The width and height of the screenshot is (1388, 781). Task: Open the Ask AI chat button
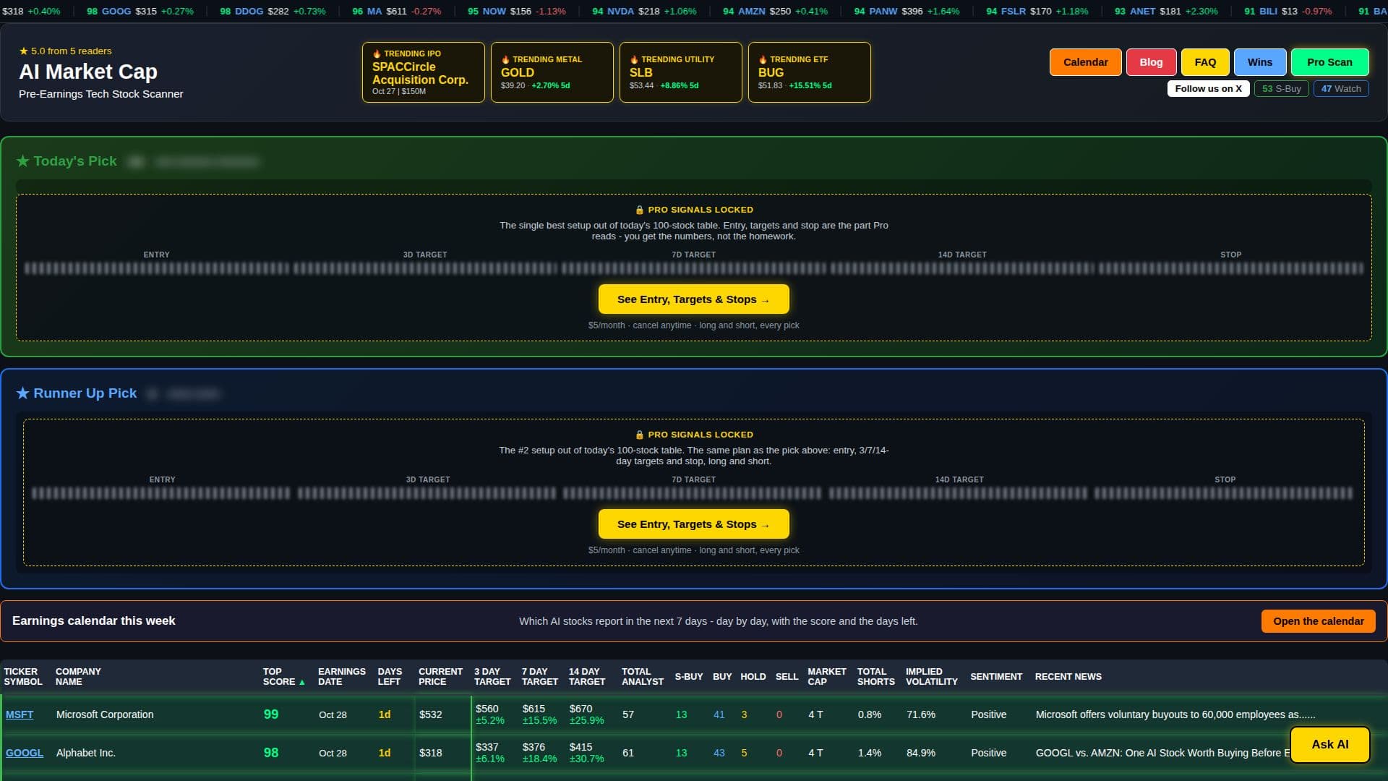click(x=1329, y=745)
